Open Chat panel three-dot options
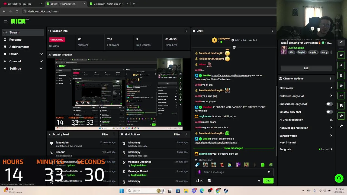347x195 pixels. pos(273,31)
